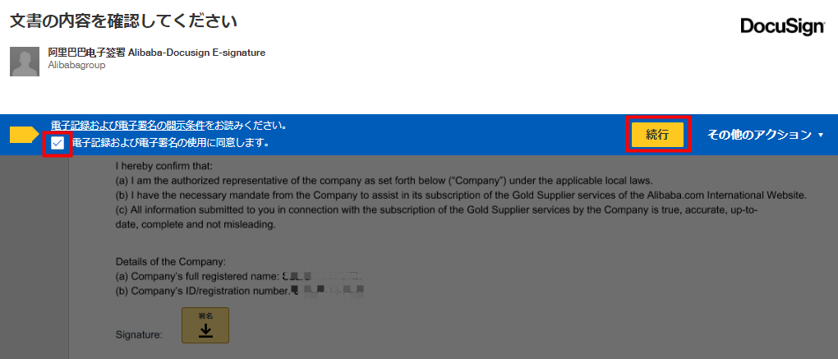Click the 続行 button
The image size is (838, 359).
pyautogui.click(x=657, y=135)
